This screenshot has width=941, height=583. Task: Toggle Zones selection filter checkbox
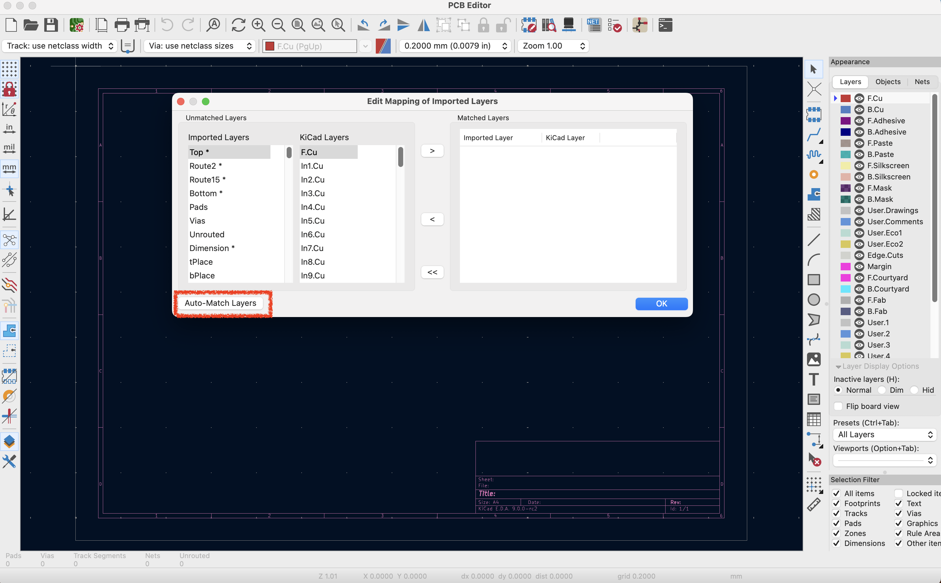837,533
